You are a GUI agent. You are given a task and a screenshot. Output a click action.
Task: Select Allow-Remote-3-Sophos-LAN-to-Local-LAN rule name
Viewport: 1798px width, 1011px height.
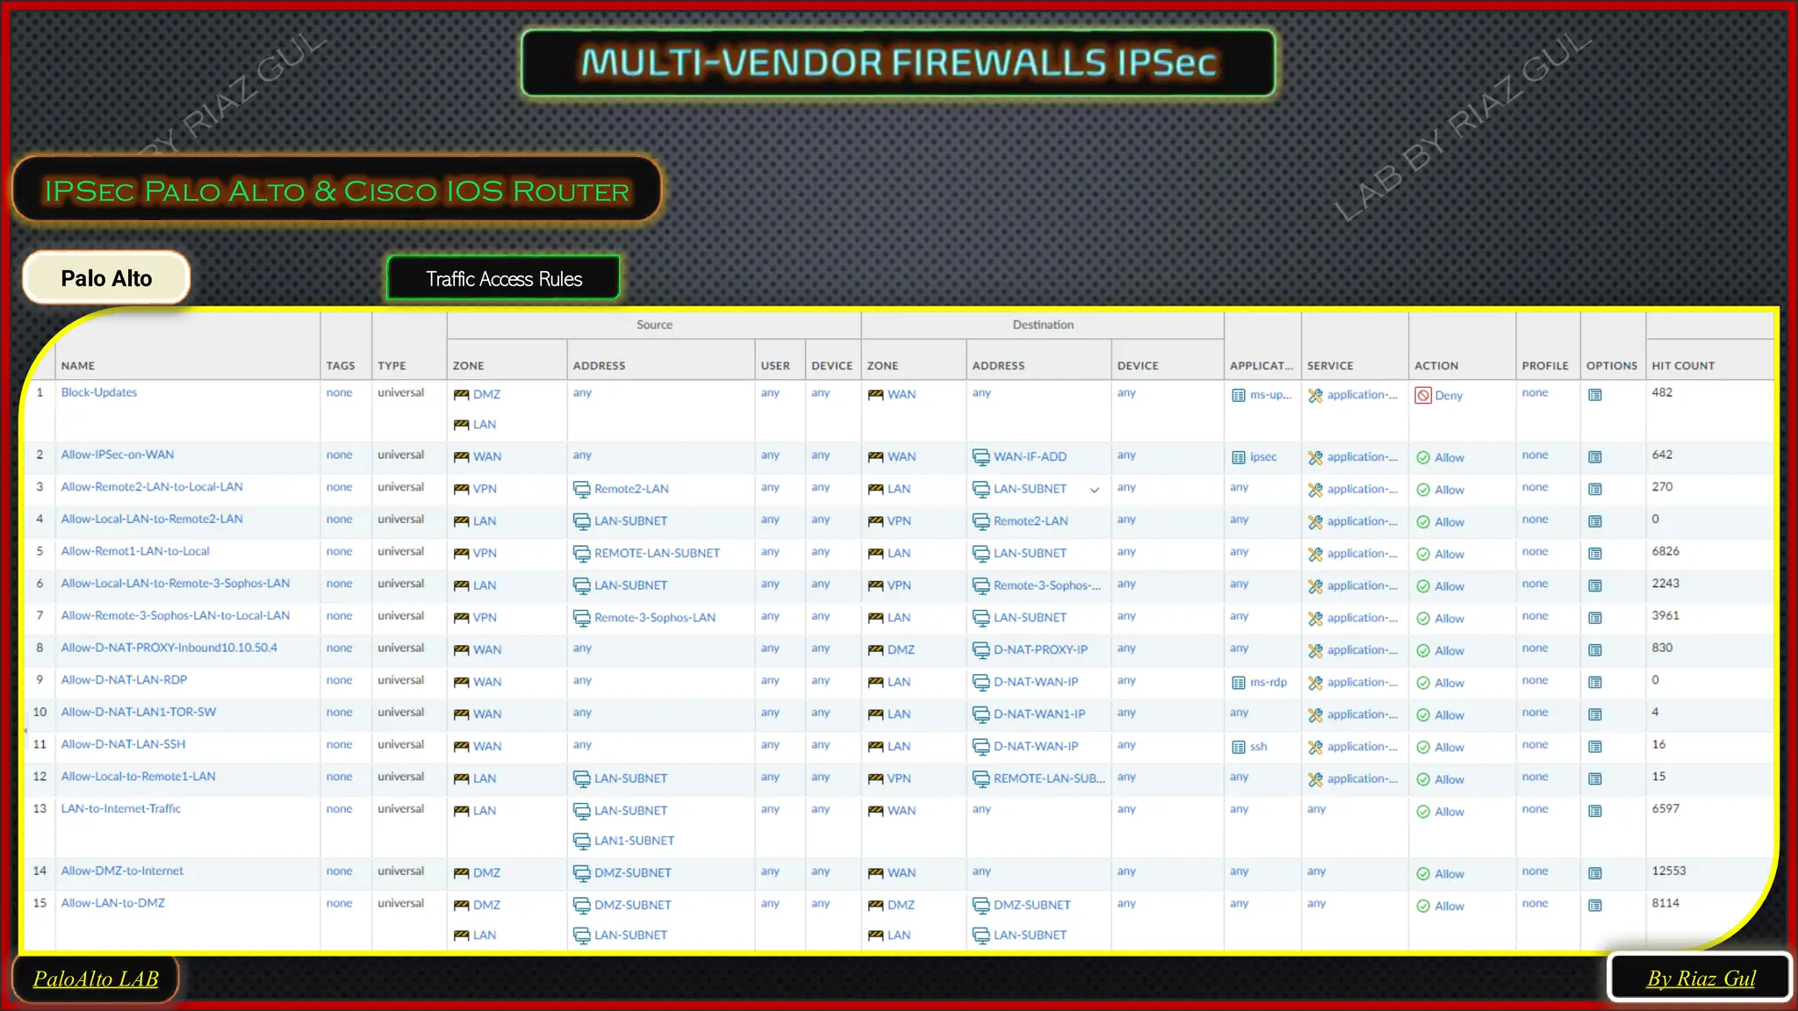176,616
